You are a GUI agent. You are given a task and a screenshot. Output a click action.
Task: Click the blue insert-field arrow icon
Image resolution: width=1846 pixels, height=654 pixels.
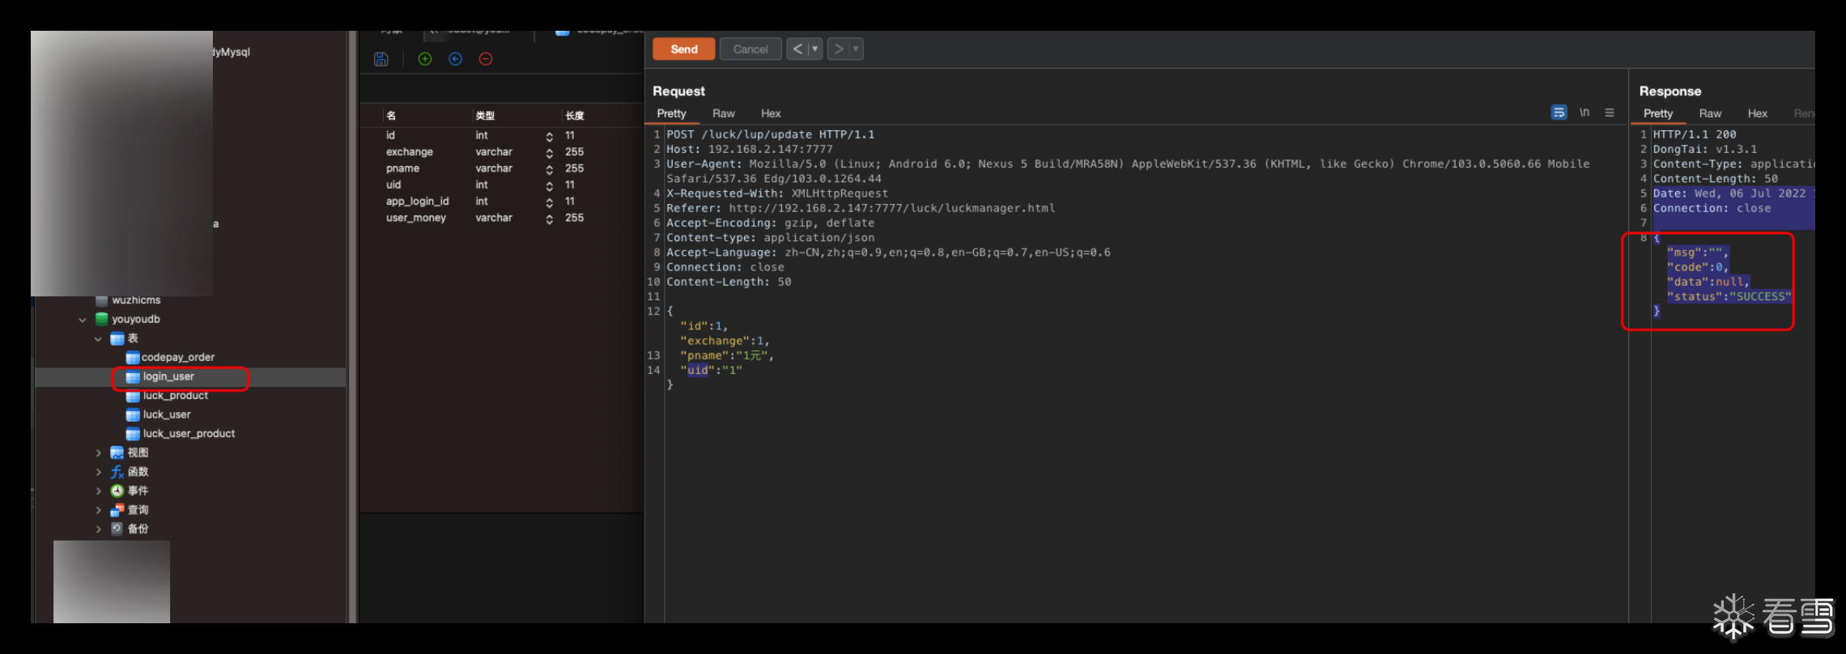[x=455, y=59]
